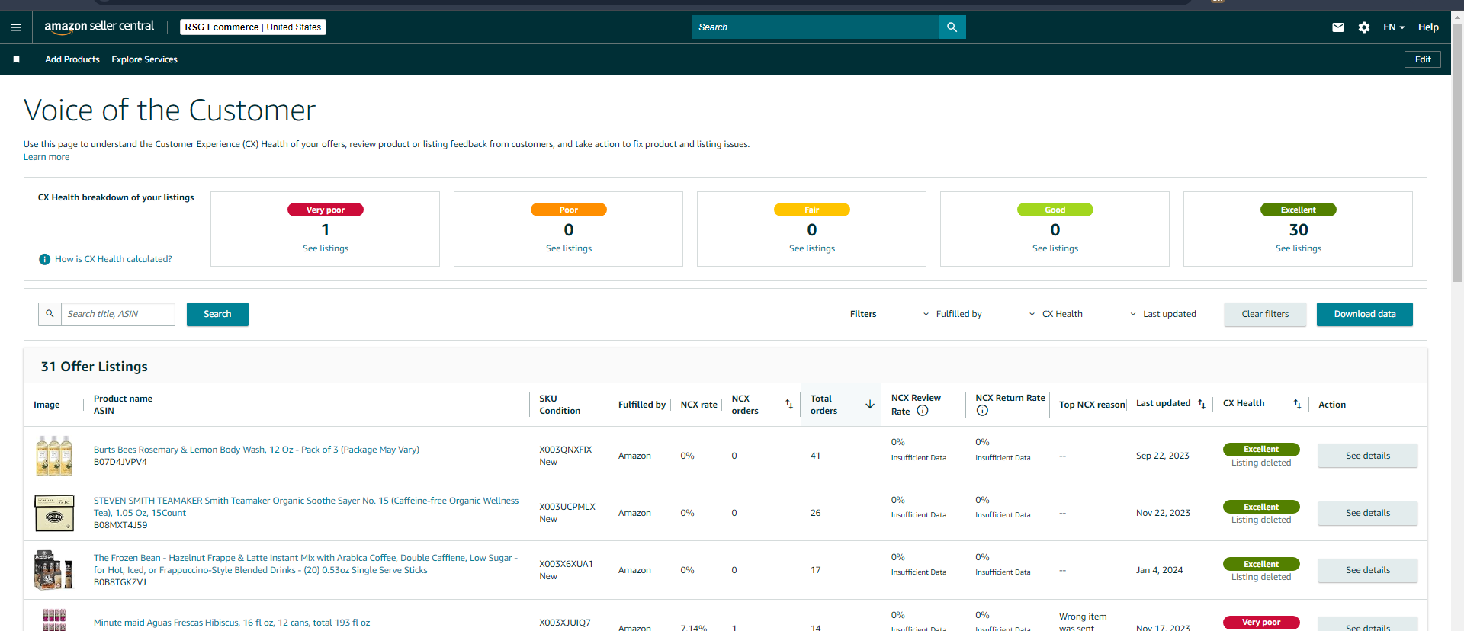The height and width of the screenshot is (631, 1464).
Task: Sort by the NCX orders arrows icon
Action: [789, 404]
